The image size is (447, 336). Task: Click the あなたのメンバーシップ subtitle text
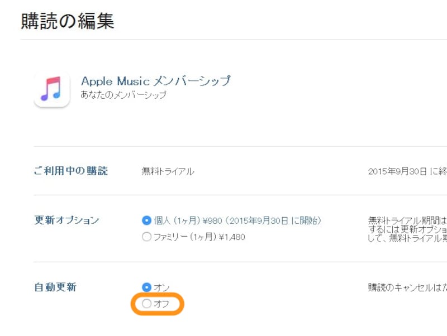click(x=123, y=95)
